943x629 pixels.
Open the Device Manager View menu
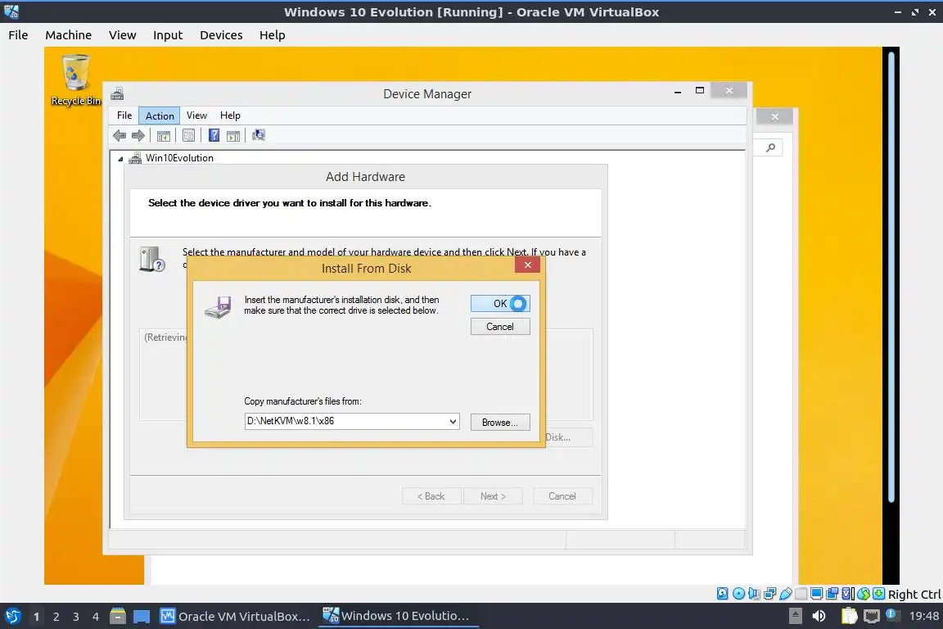click(x=196, y=115)
